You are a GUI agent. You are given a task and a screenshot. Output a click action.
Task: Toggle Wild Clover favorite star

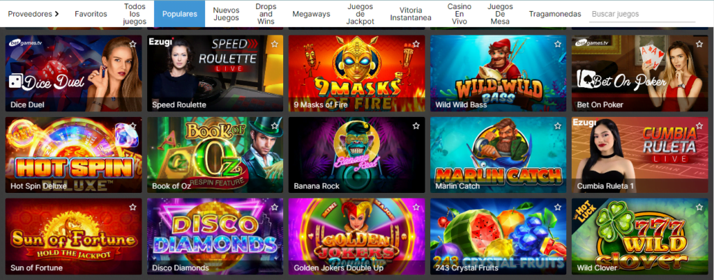coord(699,207)
